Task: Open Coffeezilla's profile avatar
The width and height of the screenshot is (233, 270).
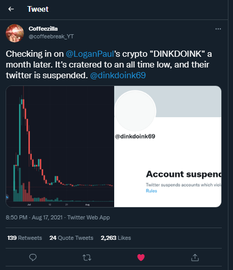Action: (x=15, y=33)
